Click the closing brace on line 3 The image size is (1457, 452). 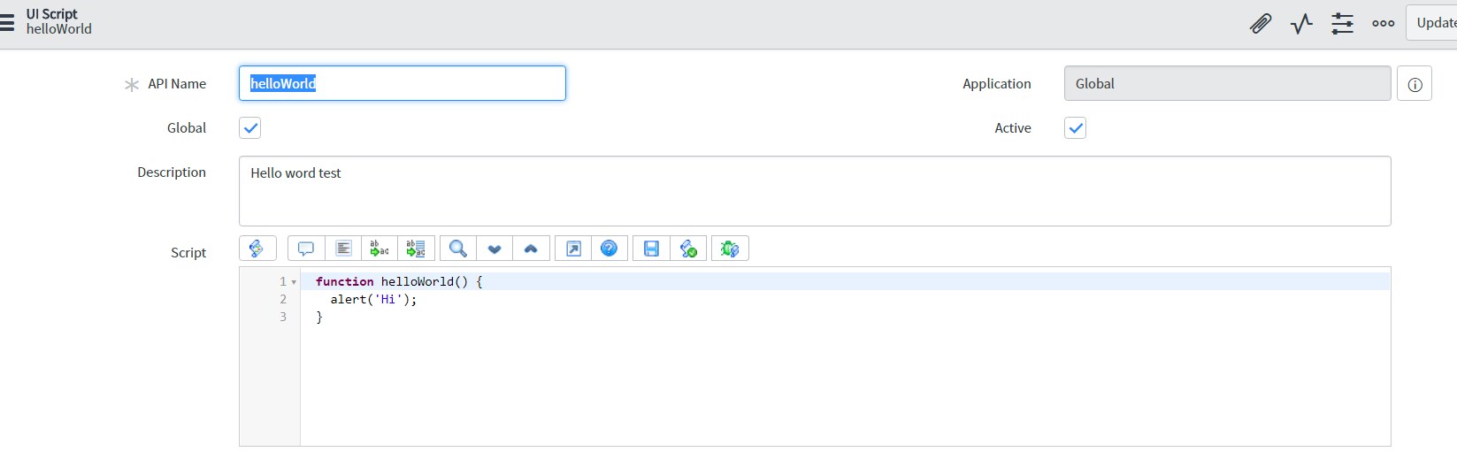tap(319, 317)
